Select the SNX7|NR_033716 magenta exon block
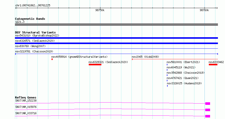 tap(208, 116)
